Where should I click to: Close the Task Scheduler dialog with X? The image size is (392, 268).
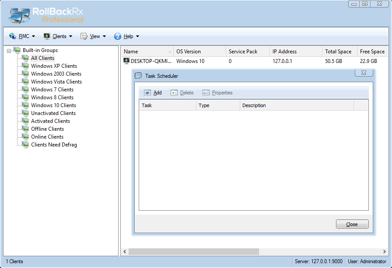point(364,73)
